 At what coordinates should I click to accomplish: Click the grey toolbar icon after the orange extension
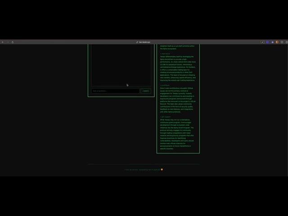(282, 42)
